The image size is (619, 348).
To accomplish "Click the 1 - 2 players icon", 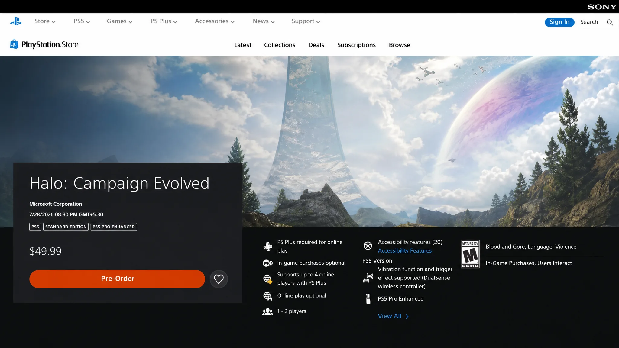I will pos(268,311).
